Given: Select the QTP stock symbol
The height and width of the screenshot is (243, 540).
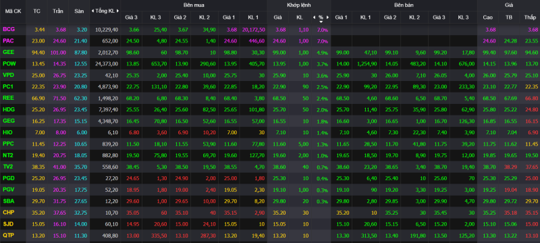Looking at the screenshot, I should click(x=8, y=235).
